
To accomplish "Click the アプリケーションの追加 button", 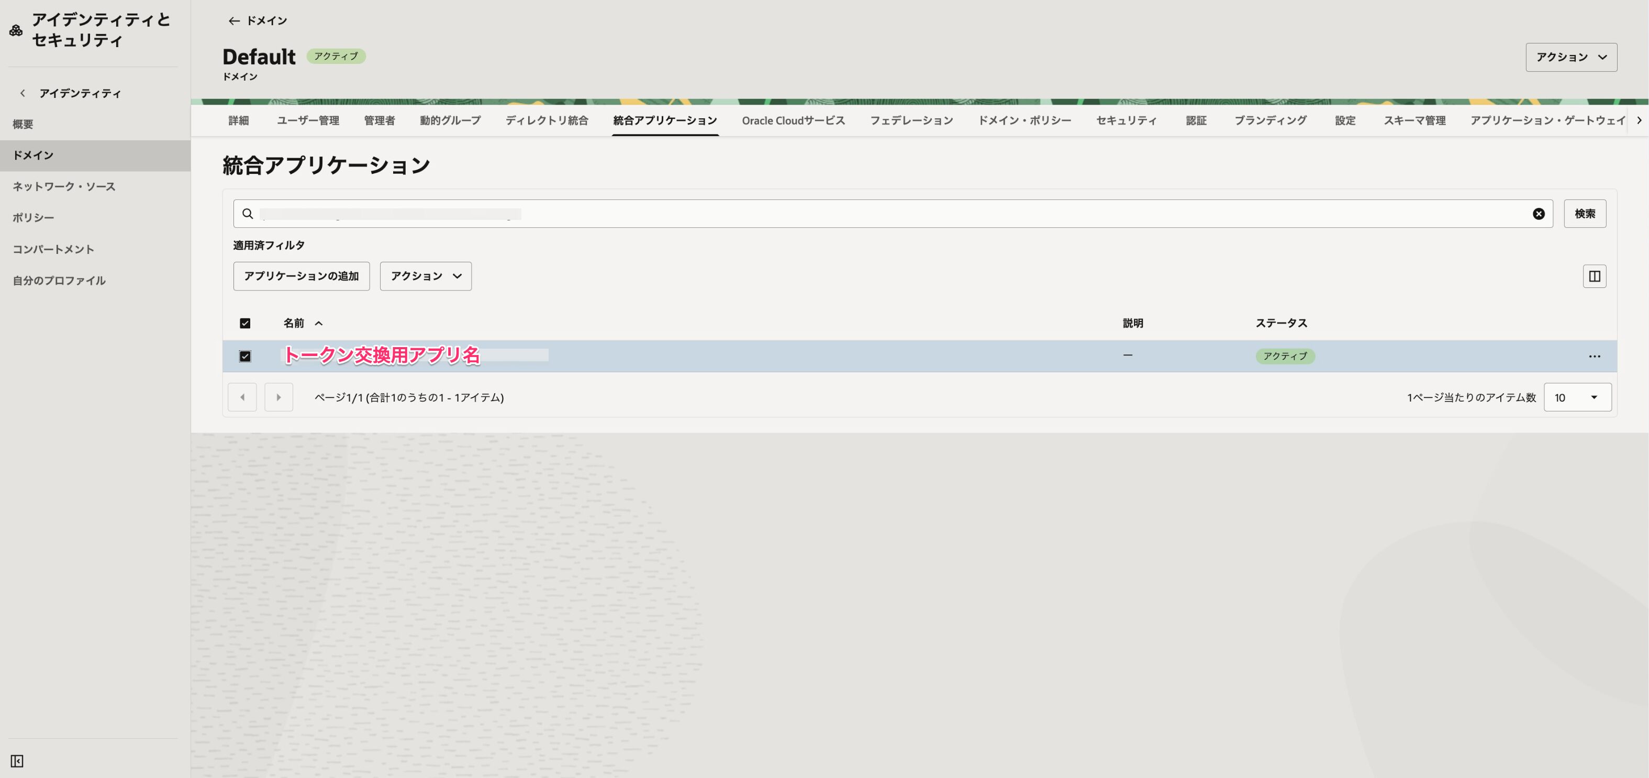I will point(301,276).
